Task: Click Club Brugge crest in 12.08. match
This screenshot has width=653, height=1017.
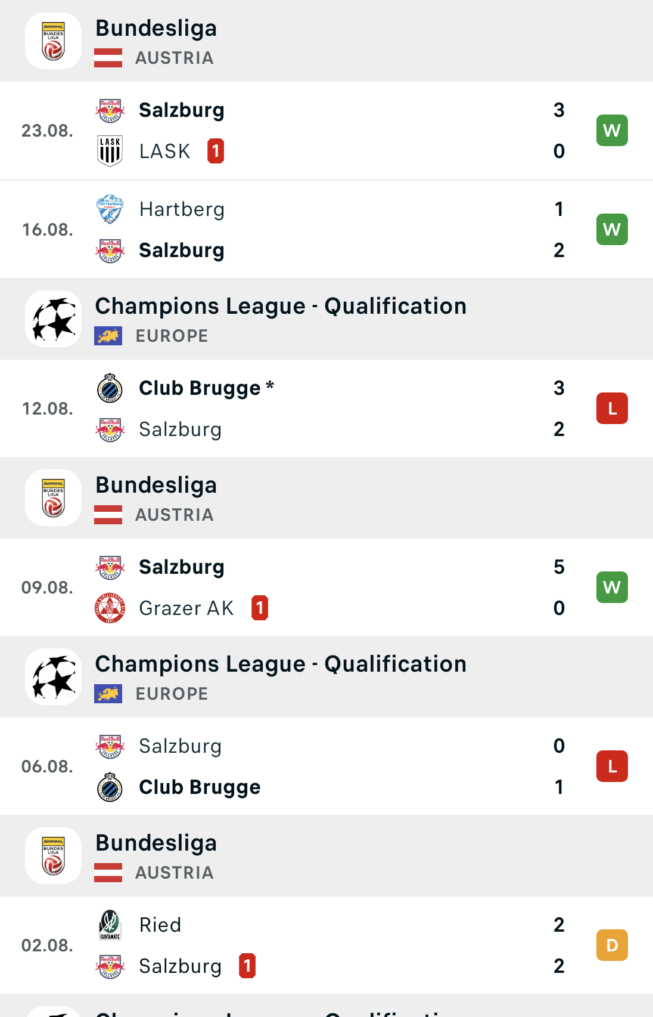Action: coord(110,388)
